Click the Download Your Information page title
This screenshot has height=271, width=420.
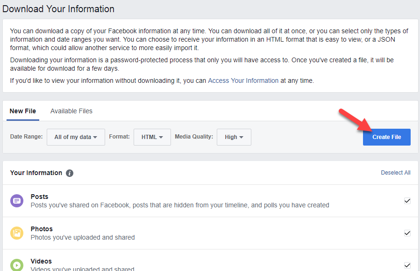[x=58, y=9]
